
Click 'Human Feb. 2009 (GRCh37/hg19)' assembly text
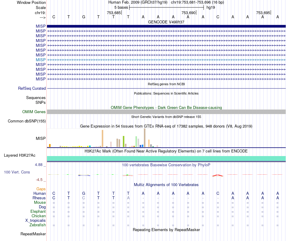[138, 2]
